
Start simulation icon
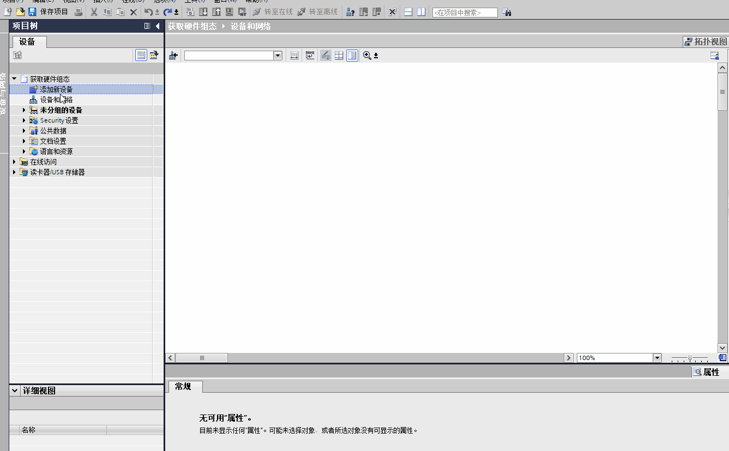click(230, 11)
